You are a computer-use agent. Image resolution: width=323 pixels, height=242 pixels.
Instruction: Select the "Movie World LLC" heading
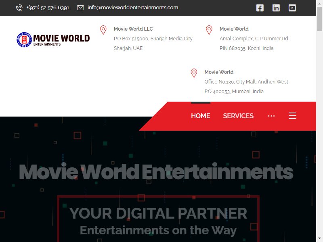133,29
